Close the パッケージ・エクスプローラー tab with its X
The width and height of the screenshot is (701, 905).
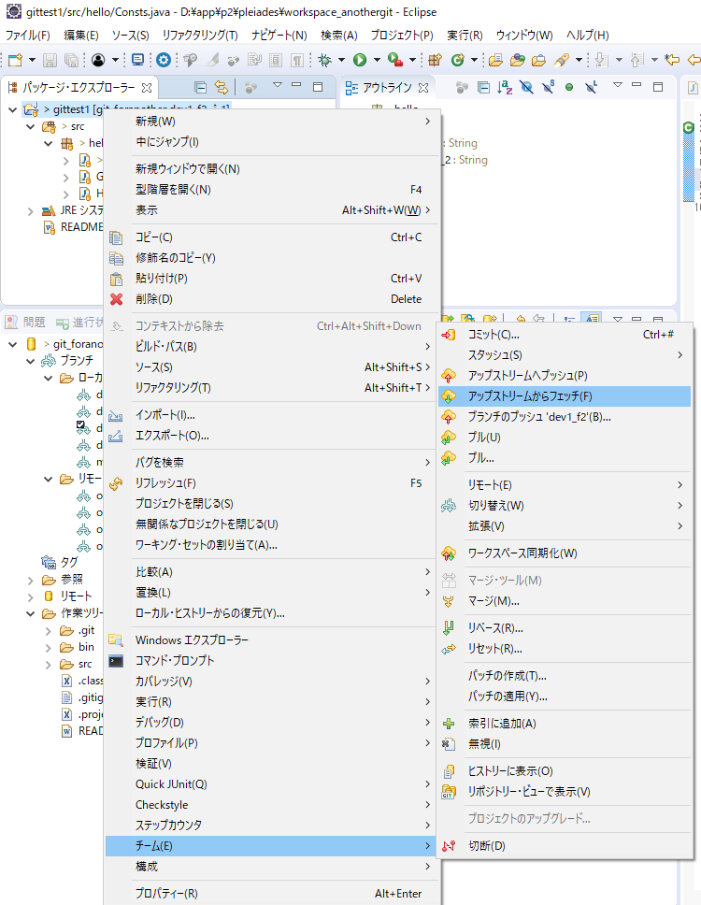[147, 88]
